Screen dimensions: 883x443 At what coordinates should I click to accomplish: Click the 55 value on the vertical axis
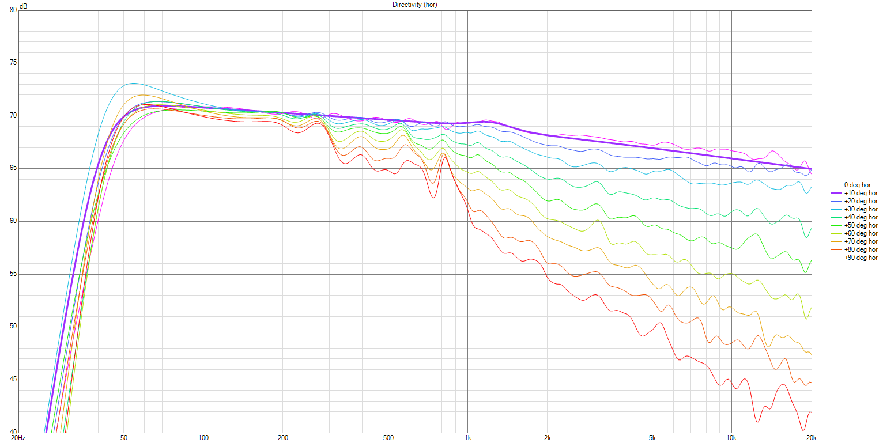(13, 274)
